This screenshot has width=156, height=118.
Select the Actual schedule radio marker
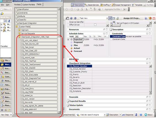[72, 48]
